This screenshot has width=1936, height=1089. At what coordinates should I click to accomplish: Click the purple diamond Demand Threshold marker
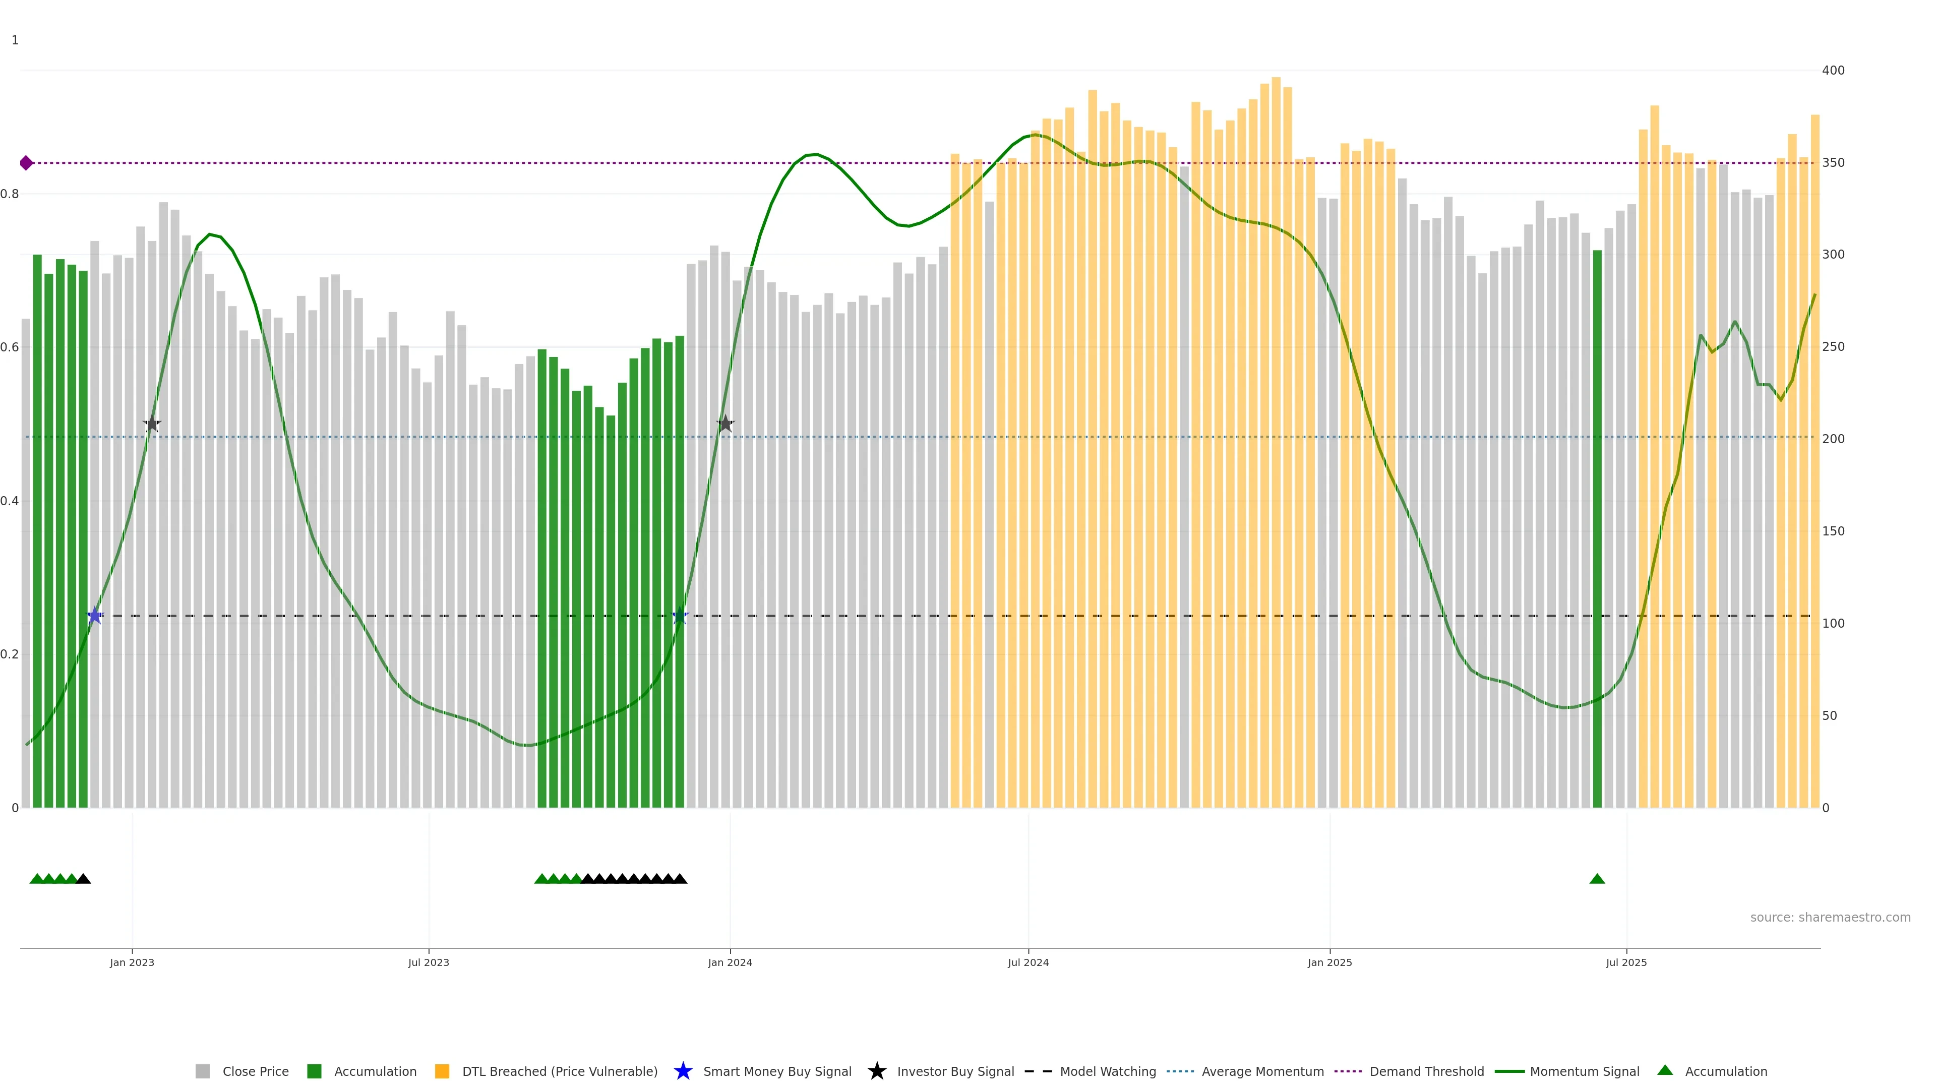click(26, 163)
